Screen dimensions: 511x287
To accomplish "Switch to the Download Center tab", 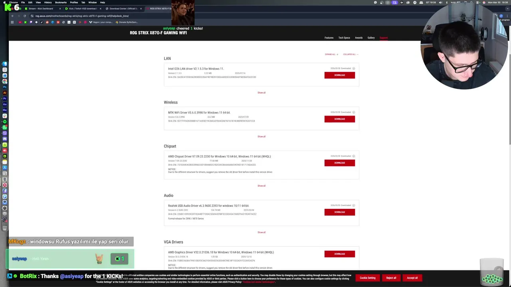I will (123, 8).
